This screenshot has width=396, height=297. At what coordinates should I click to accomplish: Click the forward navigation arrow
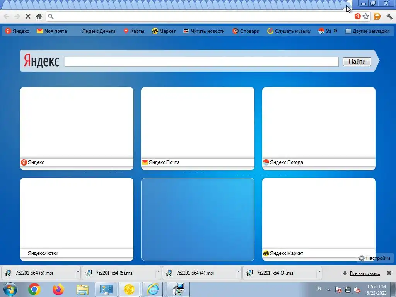tap(17, 16)
